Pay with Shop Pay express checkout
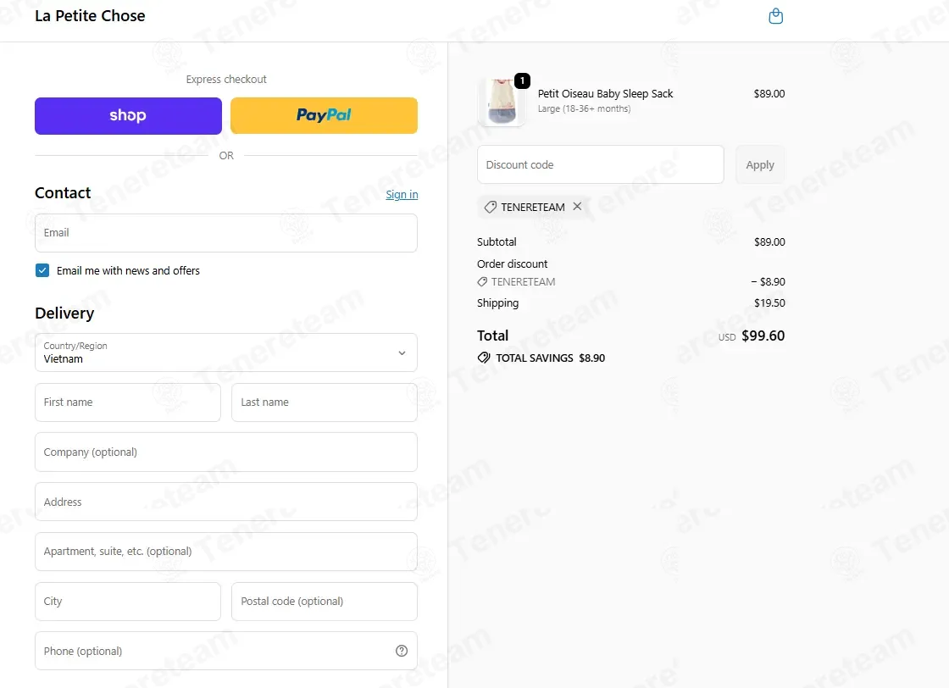 pyautogui.click(x=128, y=115)
